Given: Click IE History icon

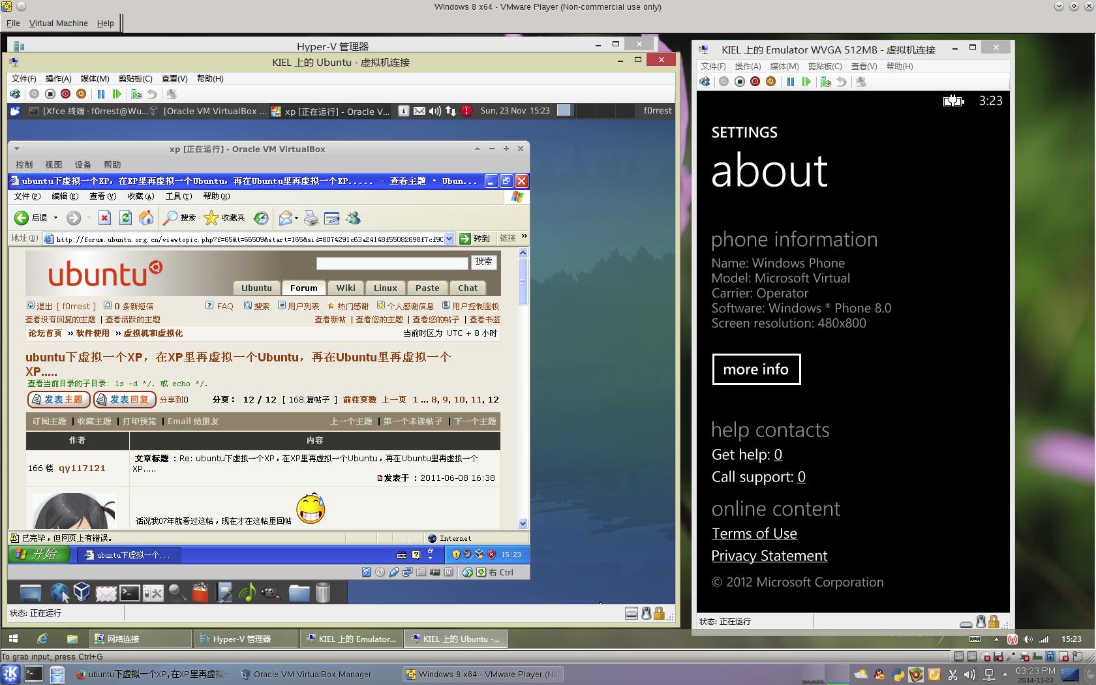Looking at the screenshot, I should tap(261, 218).
